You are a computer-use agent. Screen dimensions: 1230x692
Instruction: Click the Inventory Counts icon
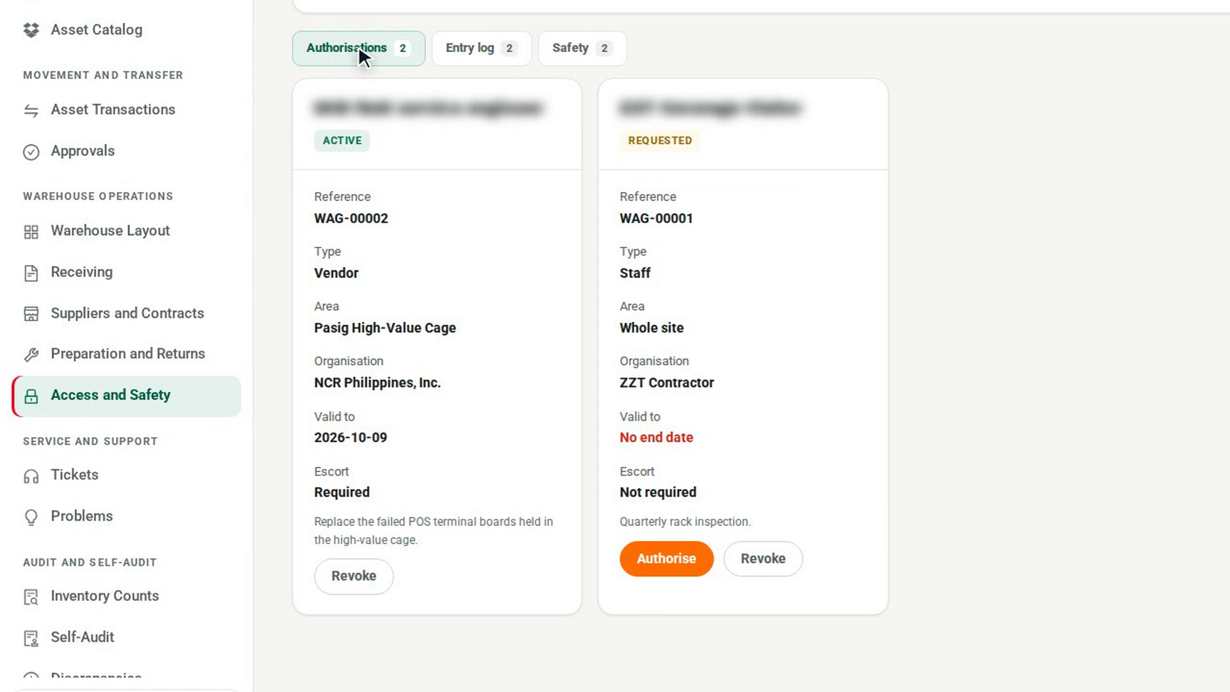pyautogui.click(x=31, y=597)
